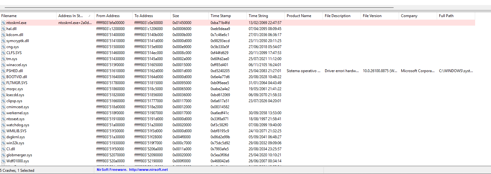491x174 pixels.
Task: Click the file icon beside clipsp.sys
Action: 3,101
